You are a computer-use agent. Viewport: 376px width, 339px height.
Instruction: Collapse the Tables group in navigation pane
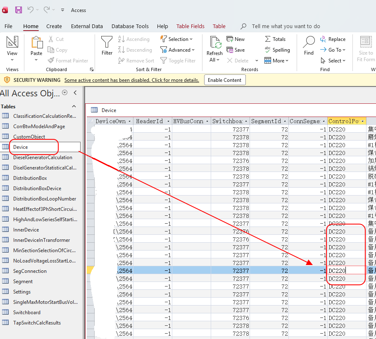coord(74,106)
